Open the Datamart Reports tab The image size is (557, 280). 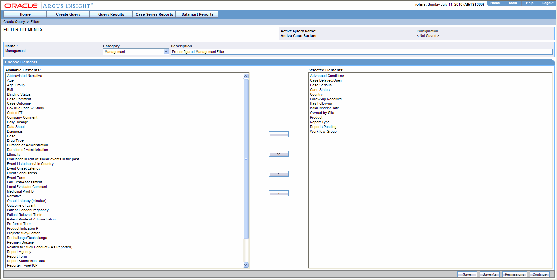pos(197,14)
